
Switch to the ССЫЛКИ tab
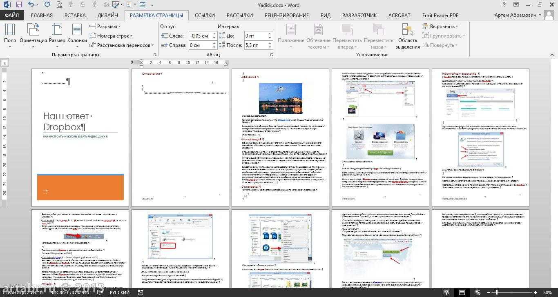point(205,16)
